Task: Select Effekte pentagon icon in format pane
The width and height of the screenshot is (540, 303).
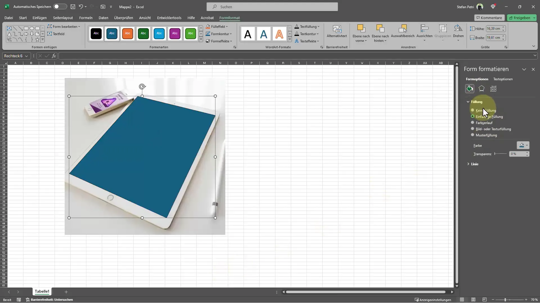Action: click(x=481, y=89)
